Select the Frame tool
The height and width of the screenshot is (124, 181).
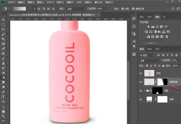[x=3, y=44]
